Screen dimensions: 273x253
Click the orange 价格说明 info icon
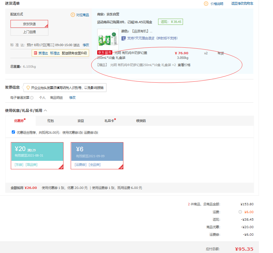[206, 4]
